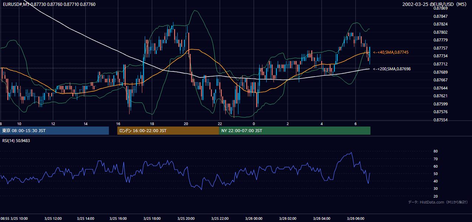This screenshot has height=222, width=472.
Task: Click the white 200 SMA 0.87698 label
Action: (391, 69)
